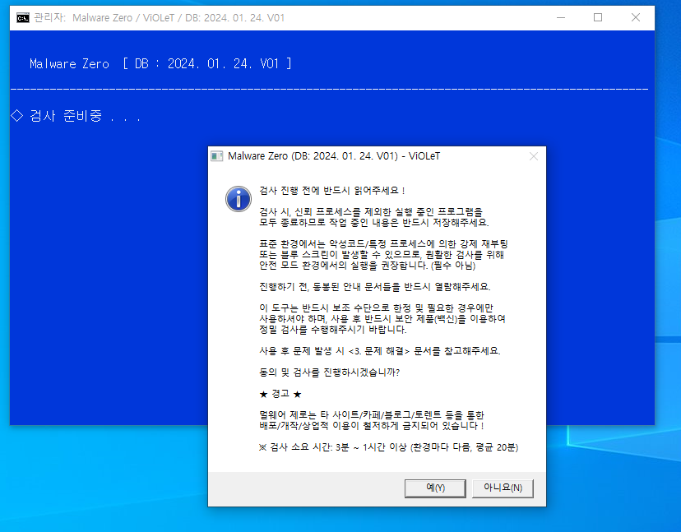681x532 pixels.
Task: Click the dialog's close X button
Action: (534, 156)
